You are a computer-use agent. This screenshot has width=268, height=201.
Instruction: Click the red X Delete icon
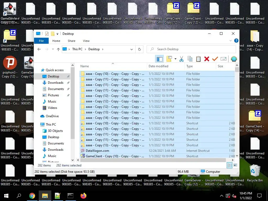click(207, 59)
